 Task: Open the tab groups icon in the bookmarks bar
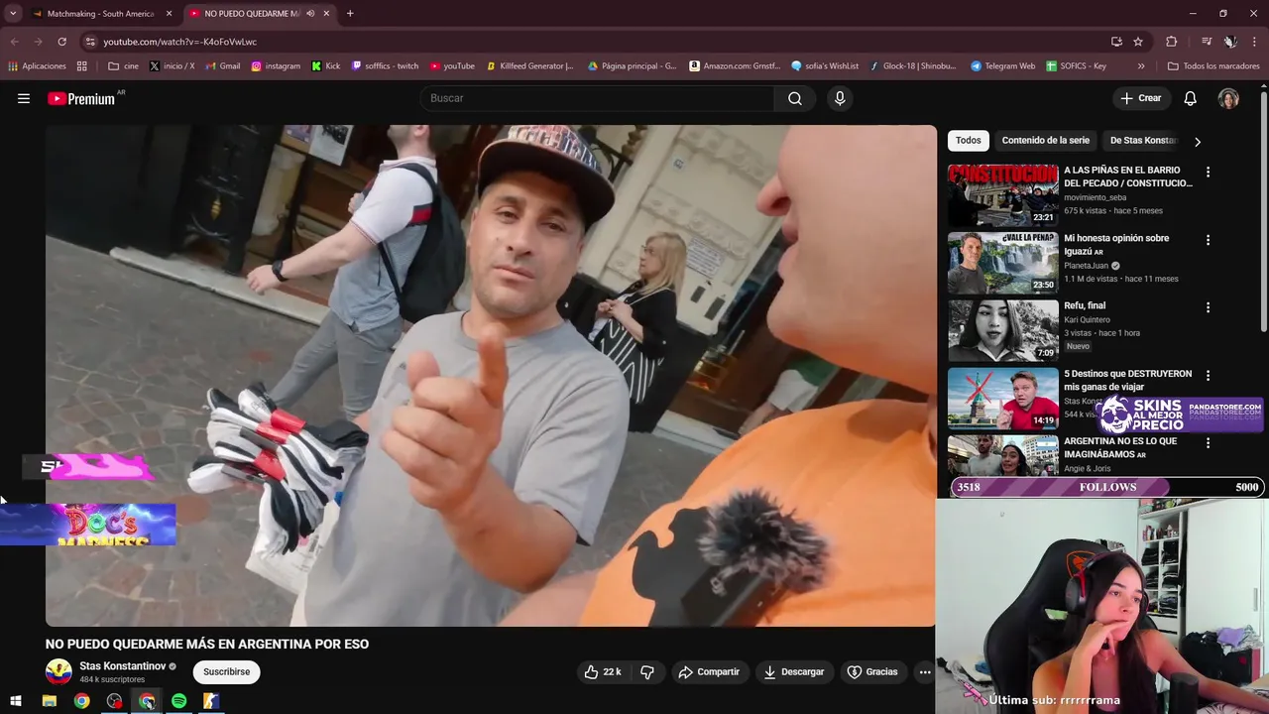(x=82, y=66)
